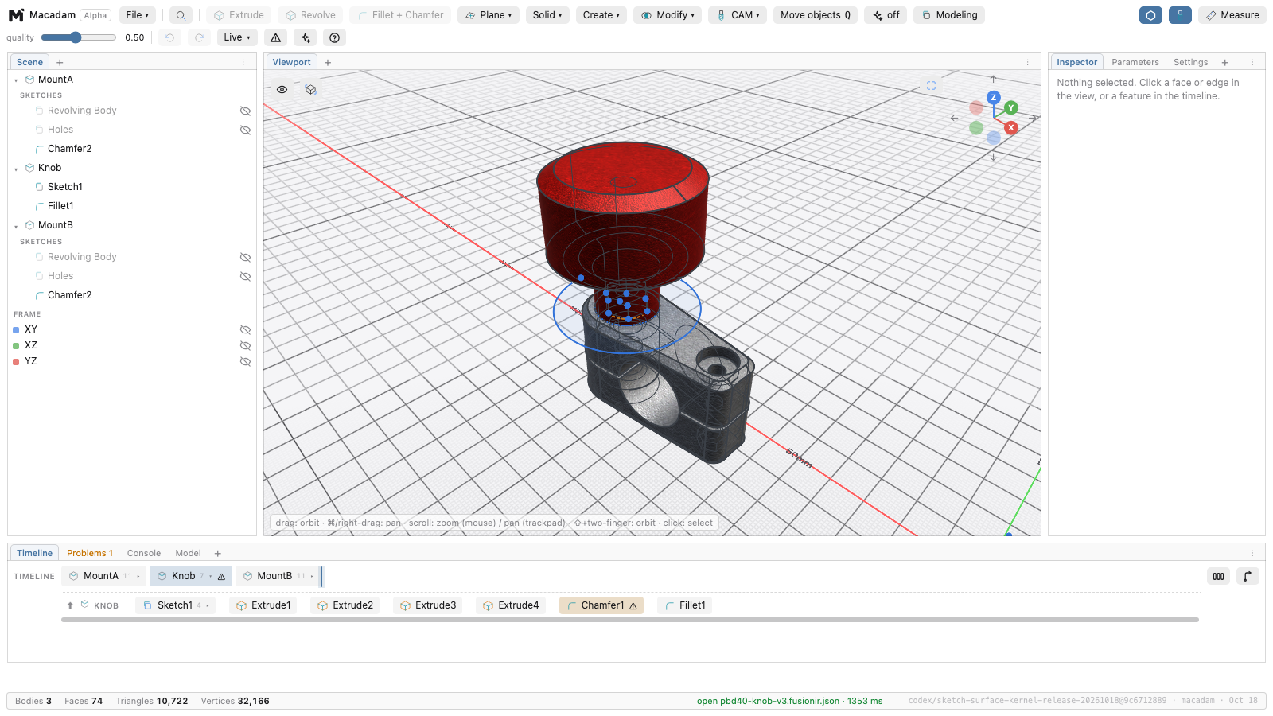Open the help question mark icon
The width and height of the screenshot is (1273, 716).
pos(335,37)
